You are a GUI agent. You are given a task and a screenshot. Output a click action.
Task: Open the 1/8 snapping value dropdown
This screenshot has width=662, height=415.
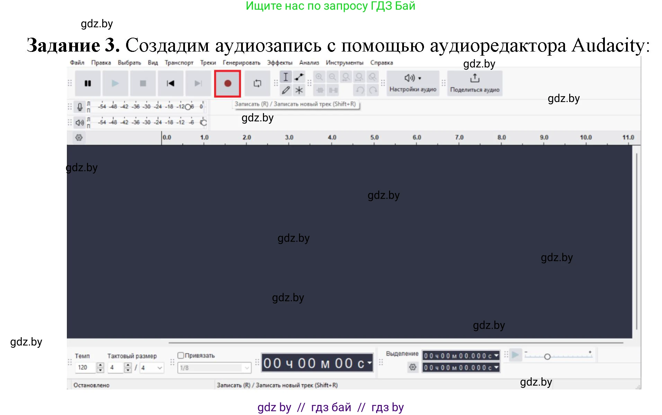246,368
